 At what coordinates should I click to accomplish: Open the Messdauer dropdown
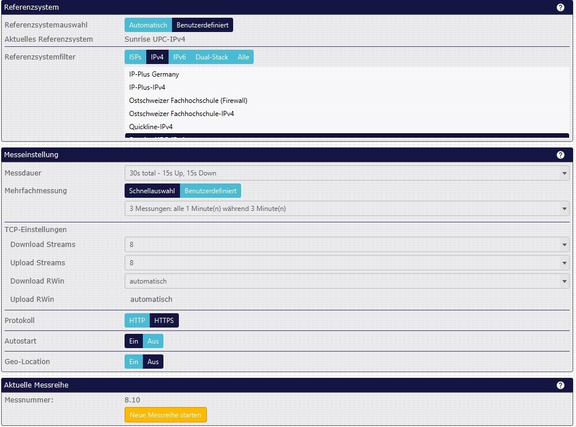coord(347,173)
